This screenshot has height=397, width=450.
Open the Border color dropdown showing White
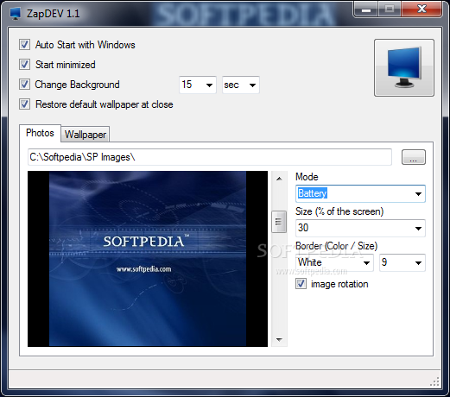(x=334, y=262)
